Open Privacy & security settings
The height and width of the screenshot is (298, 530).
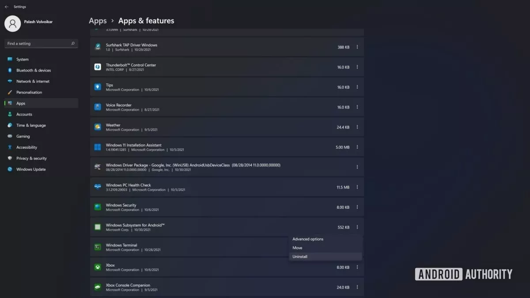(41, 158)
